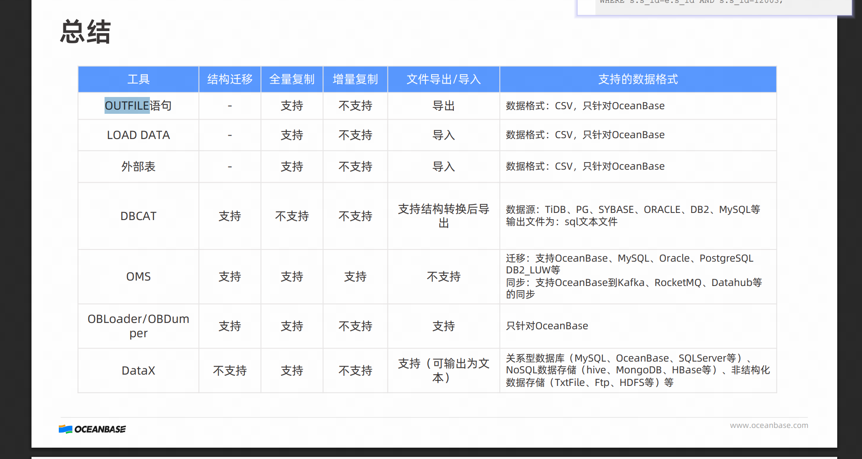Click the OceanBase logo icon
The width and height of the screenshot is (862, 459).
[66, 429]
